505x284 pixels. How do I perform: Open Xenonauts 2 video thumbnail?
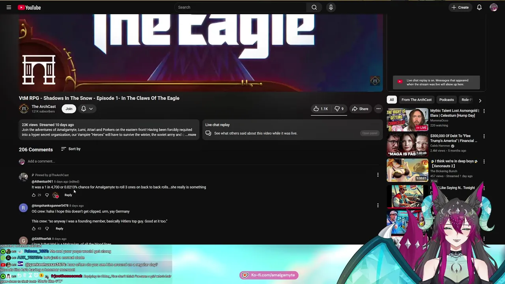point(408,170)
